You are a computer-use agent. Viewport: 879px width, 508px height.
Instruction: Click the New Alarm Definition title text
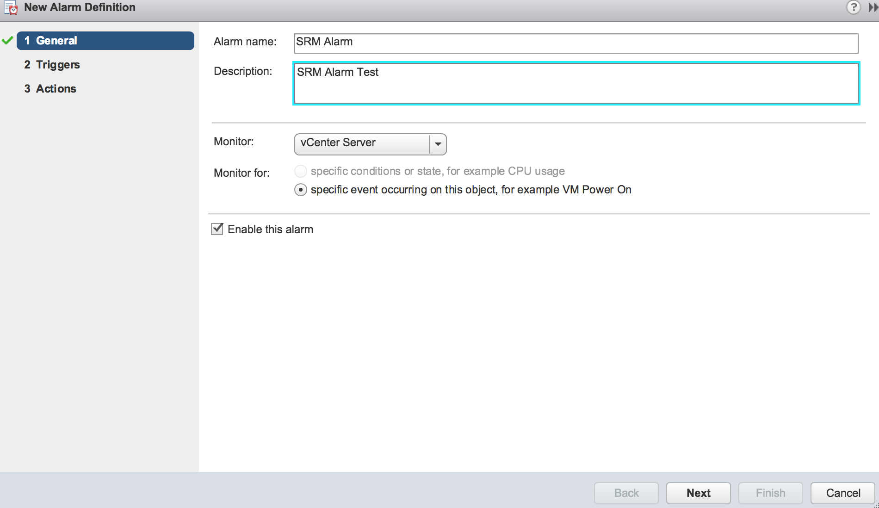pos(80,7)
